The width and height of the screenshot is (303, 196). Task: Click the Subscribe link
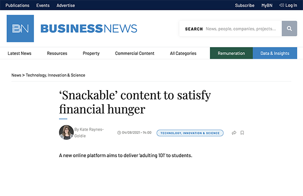click(245, 6)
